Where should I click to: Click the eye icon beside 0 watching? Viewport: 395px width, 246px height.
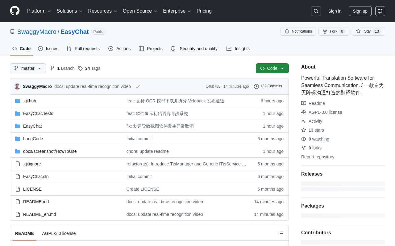click(x=304, y=139)
